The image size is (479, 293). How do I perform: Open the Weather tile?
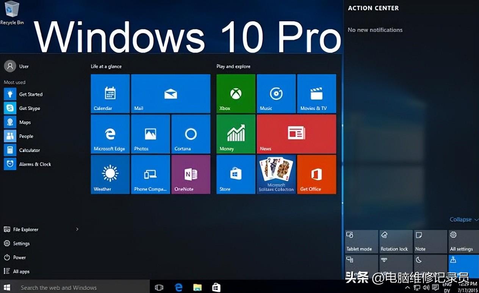click(110, 174)
